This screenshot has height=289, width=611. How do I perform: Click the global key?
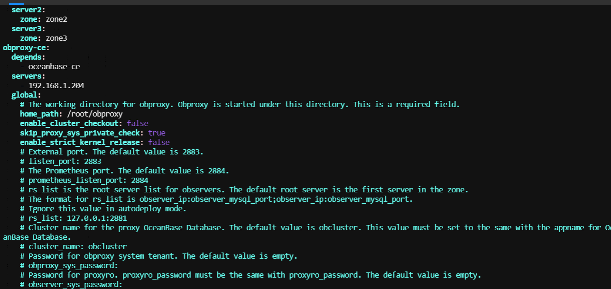pyautogui.click(x=24, y=95)
